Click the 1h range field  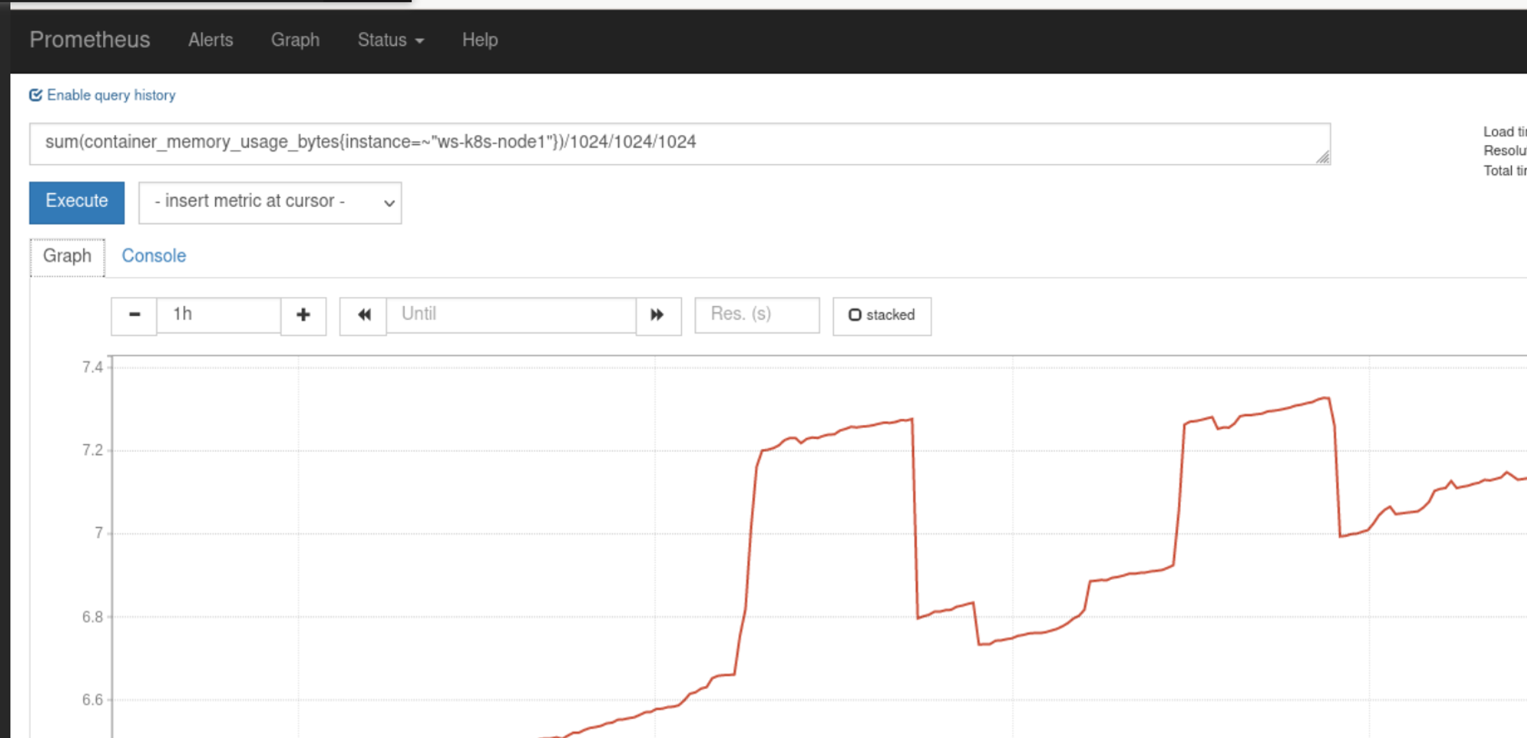(x=218, y=315)
